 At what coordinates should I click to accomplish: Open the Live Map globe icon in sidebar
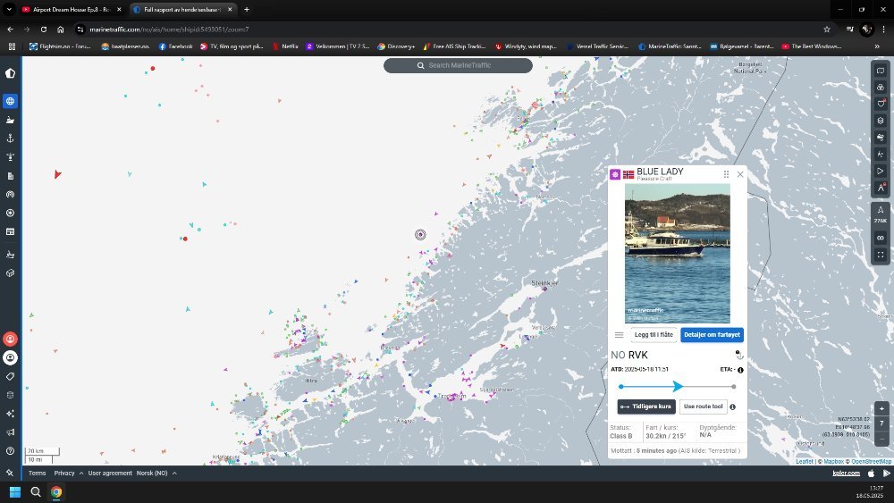pyautogui.click(x=10, y=101)
